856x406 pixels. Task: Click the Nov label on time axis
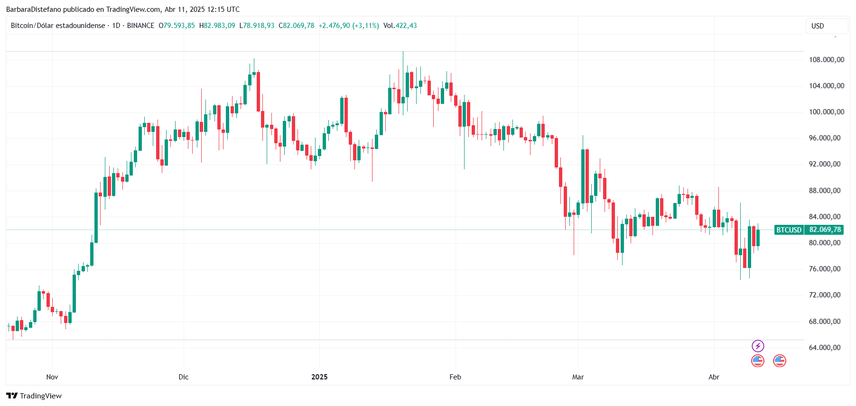(x=52, y=377)
